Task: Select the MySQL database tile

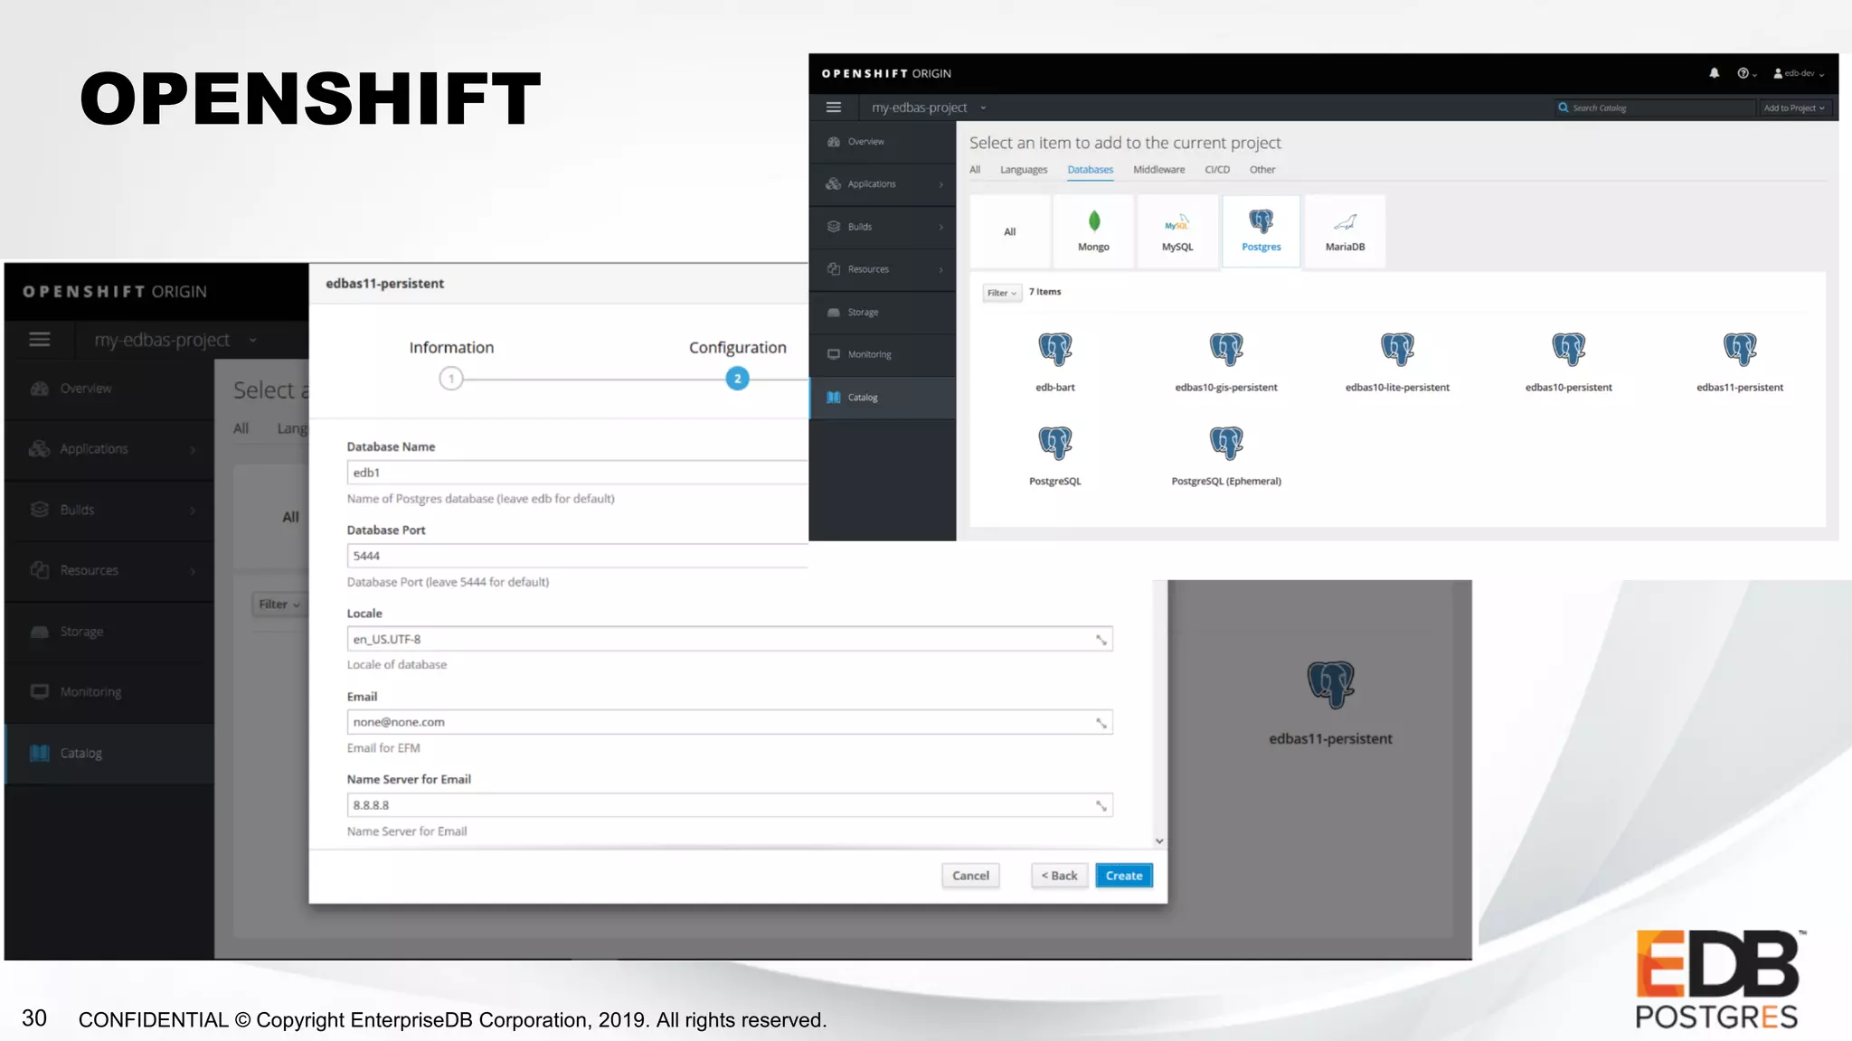Action: coord(1176,231)
